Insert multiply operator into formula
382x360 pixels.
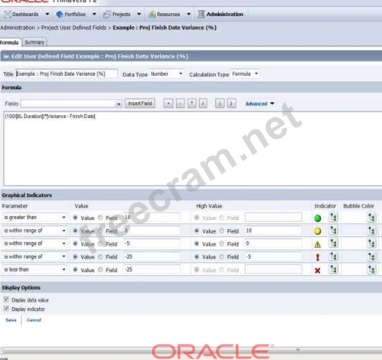coord(192,103)
